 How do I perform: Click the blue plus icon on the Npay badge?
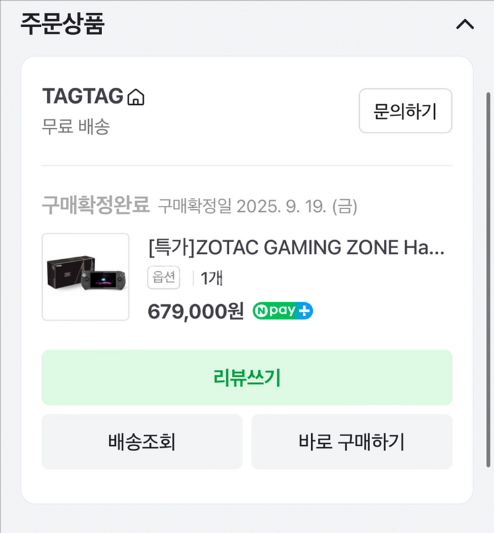pos(304,311)
